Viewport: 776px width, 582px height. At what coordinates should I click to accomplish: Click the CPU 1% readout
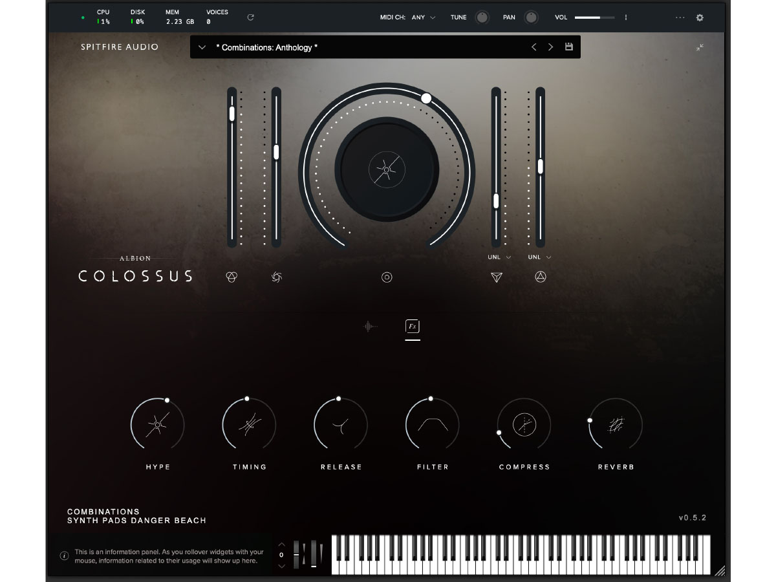(x=103, y=17)
